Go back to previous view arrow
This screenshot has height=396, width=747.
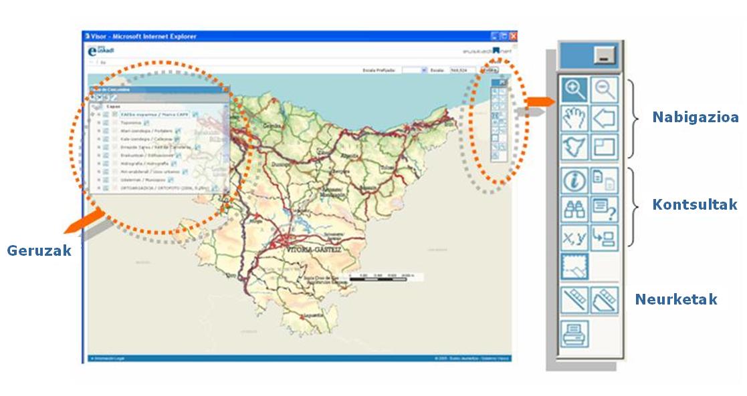pos(605,118)
